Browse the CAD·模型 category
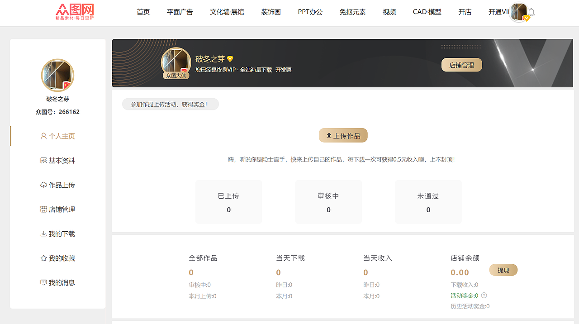Screen dimensions: 579x324 [x=426, y=12]
